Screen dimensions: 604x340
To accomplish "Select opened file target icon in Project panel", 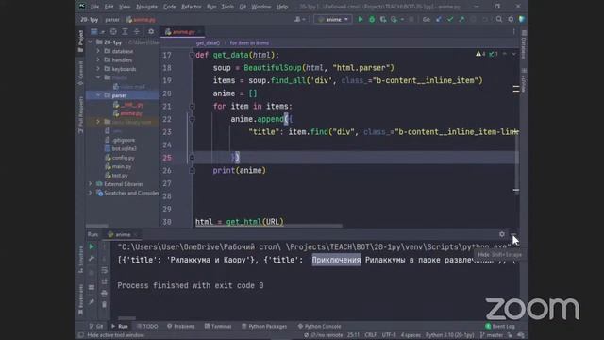I will point(113,31).
